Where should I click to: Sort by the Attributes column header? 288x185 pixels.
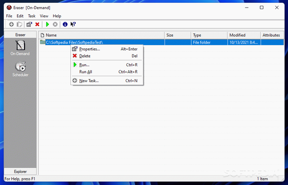tap(272, 35)
